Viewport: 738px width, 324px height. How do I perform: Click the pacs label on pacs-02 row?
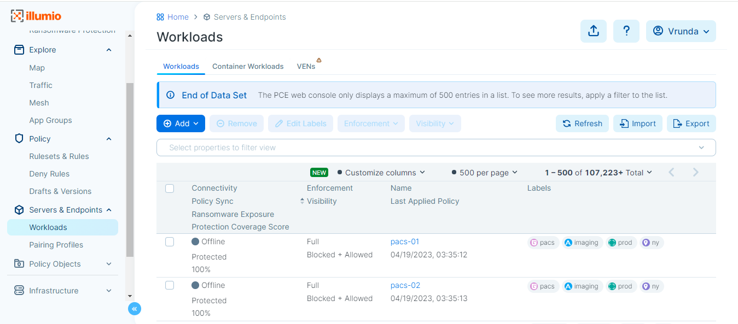pos(543,286)
